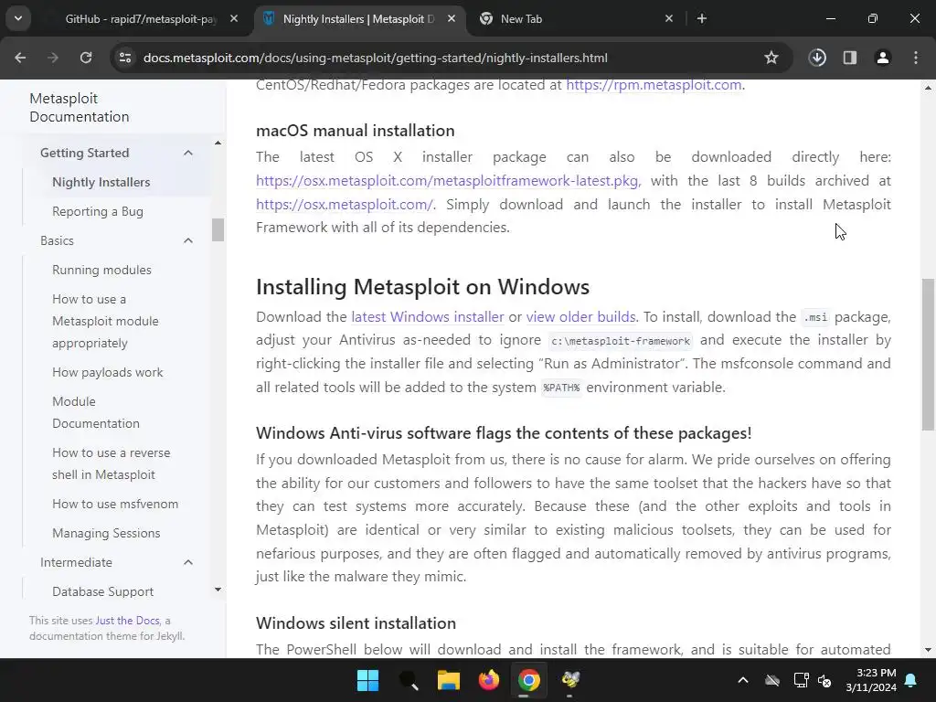Launch Firefox from taskbar
936x702 pixels.
tap(489, 680)
